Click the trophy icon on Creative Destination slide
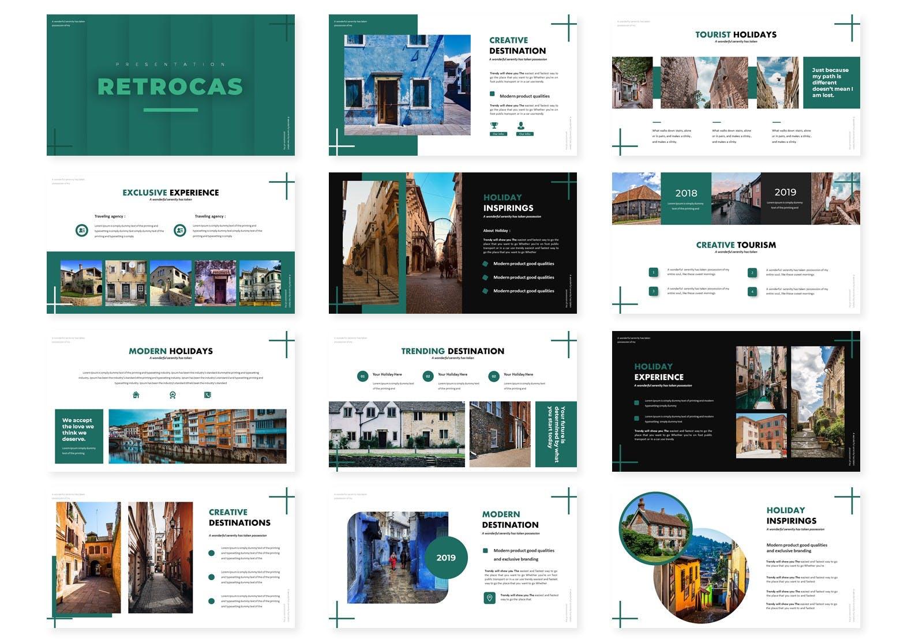The width and height of the screenshot is (900, 643). 494,125
